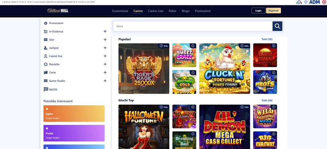Image resolution: width=327 pixels, height=149 pixels.
Task: Open info for Lil' Demon Mega game
Action: point(245,107)
